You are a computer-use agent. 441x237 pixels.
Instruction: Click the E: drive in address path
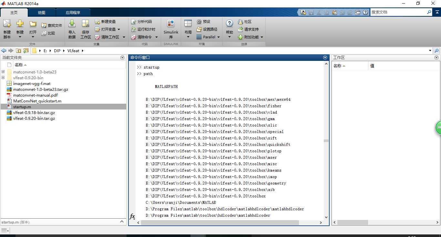coord(45,51)
